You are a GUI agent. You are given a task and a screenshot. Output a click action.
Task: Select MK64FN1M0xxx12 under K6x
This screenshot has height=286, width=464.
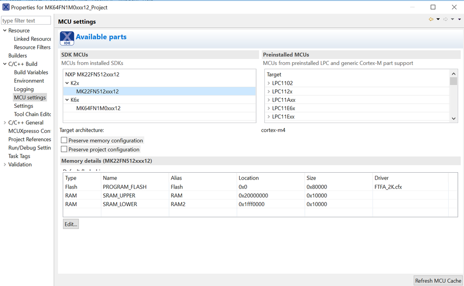[98, 108]
